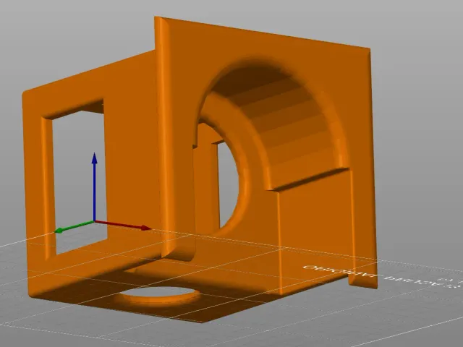
Task: Click the green Y-axis gizmo arrow
Action: [x=75, y=226]
